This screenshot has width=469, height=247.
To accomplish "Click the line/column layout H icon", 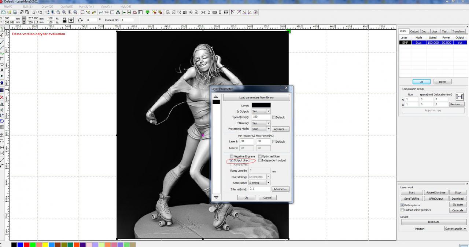I will (x=459, y=97).
